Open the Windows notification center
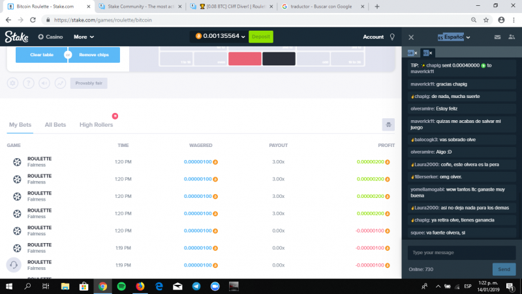The width and height of the screenshot is (522, 294). tap(510, 286)
